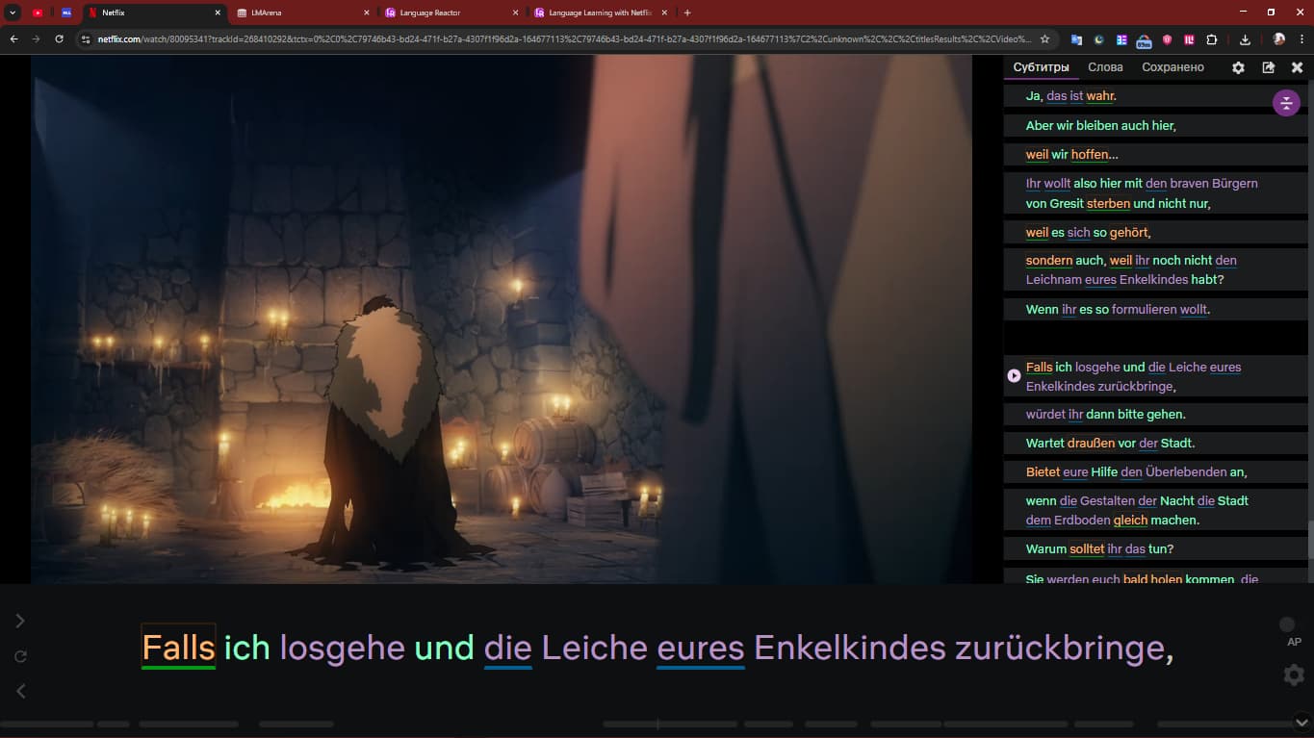This screenshot has width=1314, height=738.
Task: Close the Netflix browser tab
Action: click(218, 13)
